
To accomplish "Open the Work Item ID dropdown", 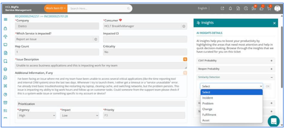I will 56,8.
